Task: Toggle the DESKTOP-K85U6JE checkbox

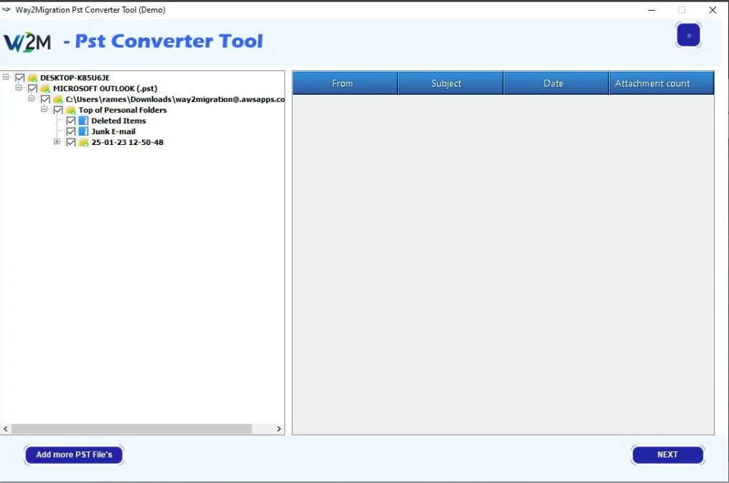Action: tap(19, 78)
